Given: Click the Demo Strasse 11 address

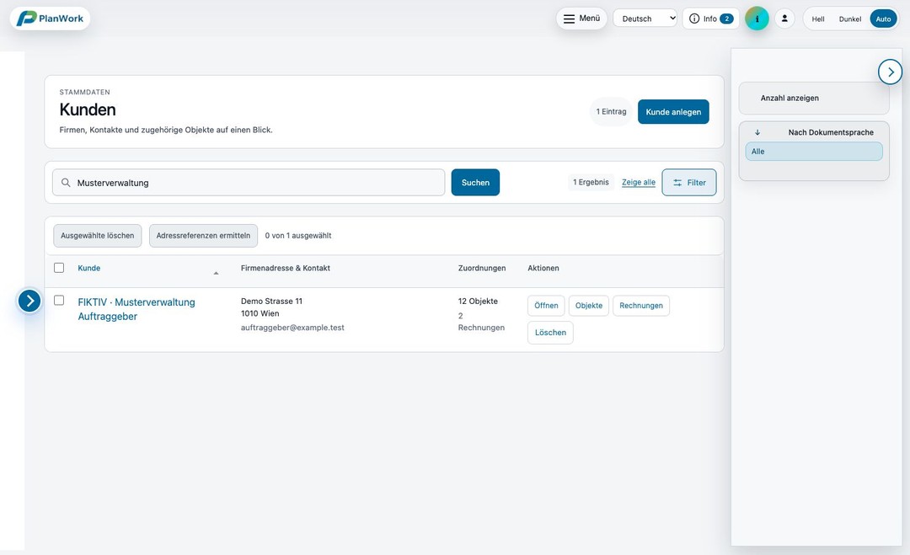Looking at the screenshot, I should point(271,301).
